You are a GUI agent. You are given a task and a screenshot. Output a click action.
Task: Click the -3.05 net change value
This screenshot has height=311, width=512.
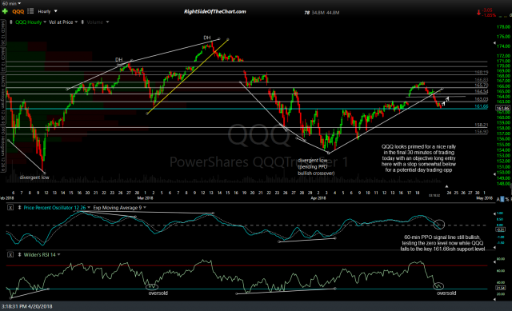coord(487,10)
